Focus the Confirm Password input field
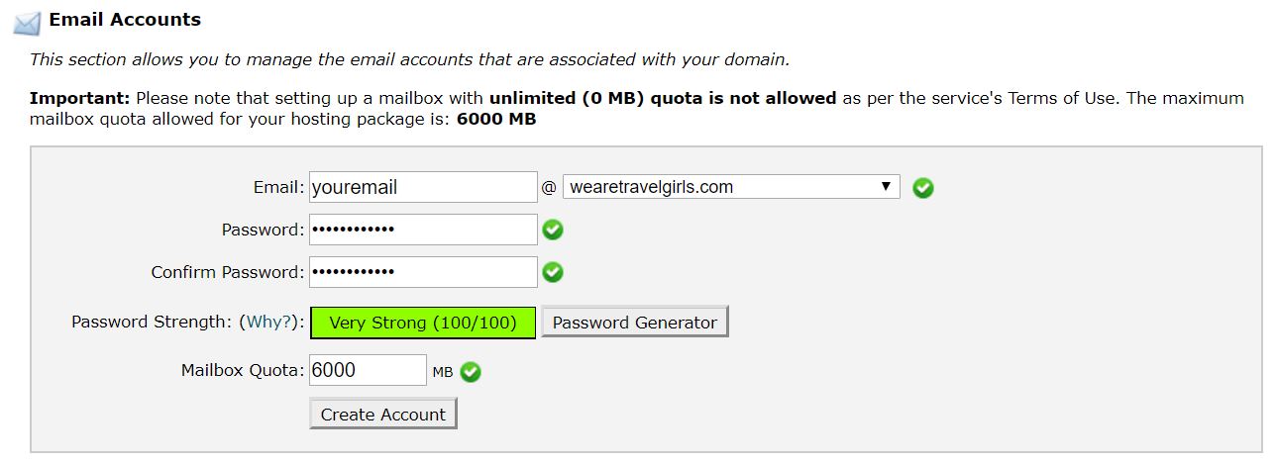Screen dimensions: 1276x464 423,272
